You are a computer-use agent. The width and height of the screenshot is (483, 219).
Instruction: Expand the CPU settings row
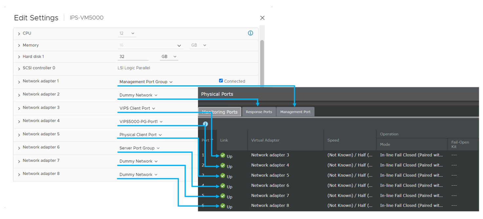coord(19,34)
